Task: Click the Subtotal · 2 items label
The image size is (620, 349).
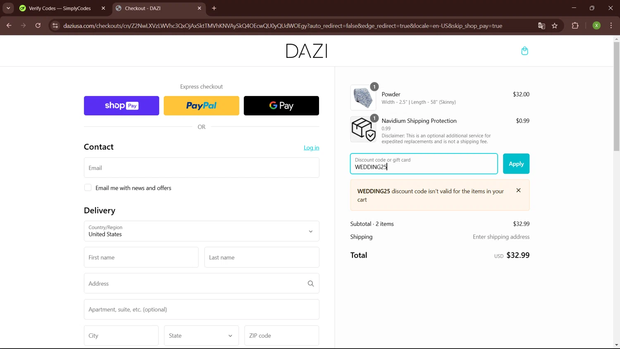Action: click(x=372, y=224)
